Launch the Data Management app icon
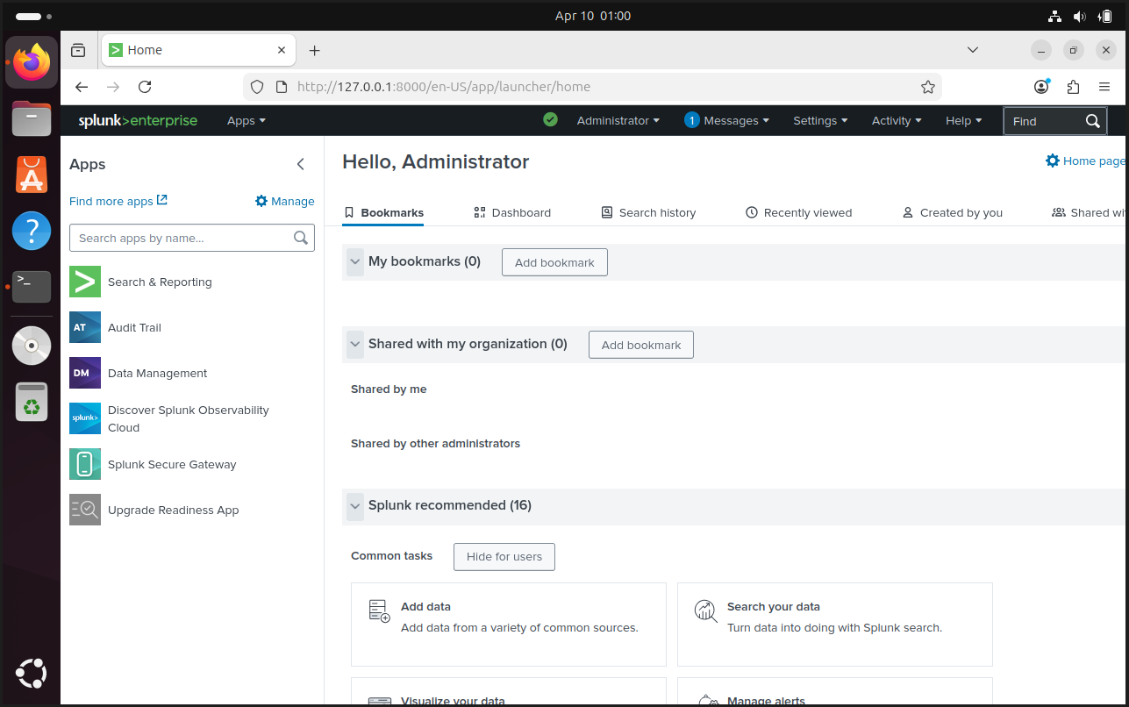 click(85, 373)
